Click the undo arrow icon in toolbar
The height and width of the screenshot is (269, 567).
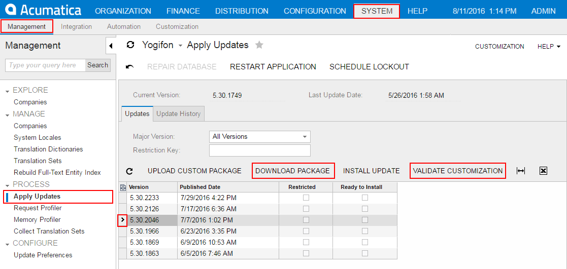[x=130, y=67]
